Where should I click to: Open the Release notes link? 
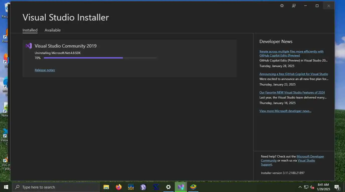(45, 70)
